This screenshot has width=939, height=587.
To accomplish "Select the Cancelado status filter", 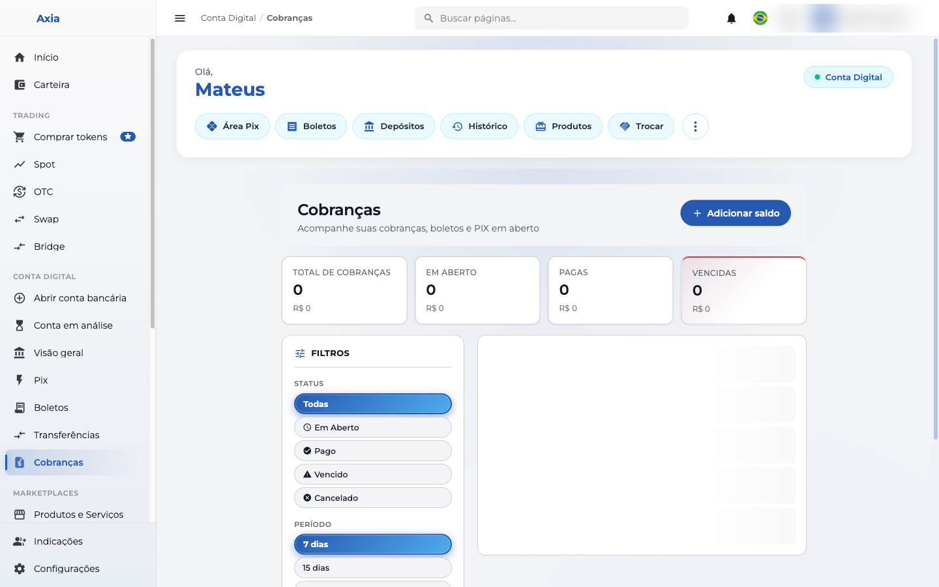I will (x=373, y=498).
